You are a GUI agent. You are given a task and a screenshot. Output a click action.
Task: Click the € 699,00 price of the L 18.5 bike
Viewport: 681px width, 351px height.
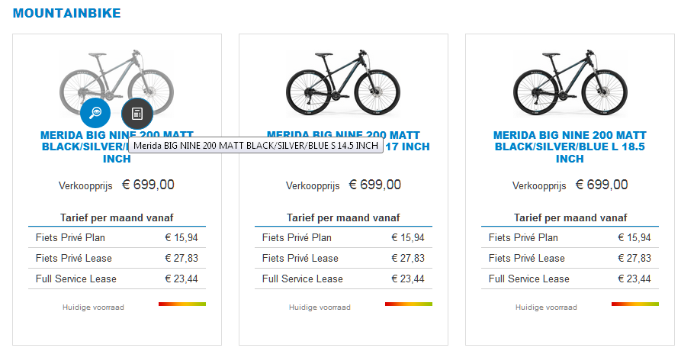tap(602, 185)
